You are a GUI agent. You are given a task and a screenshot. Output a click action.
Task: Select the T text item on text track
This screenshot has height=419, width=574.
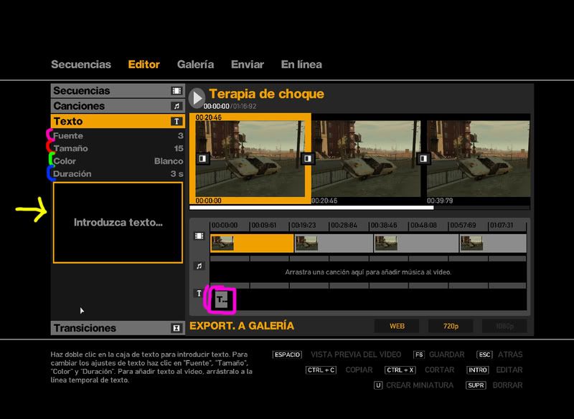[221, 300]
